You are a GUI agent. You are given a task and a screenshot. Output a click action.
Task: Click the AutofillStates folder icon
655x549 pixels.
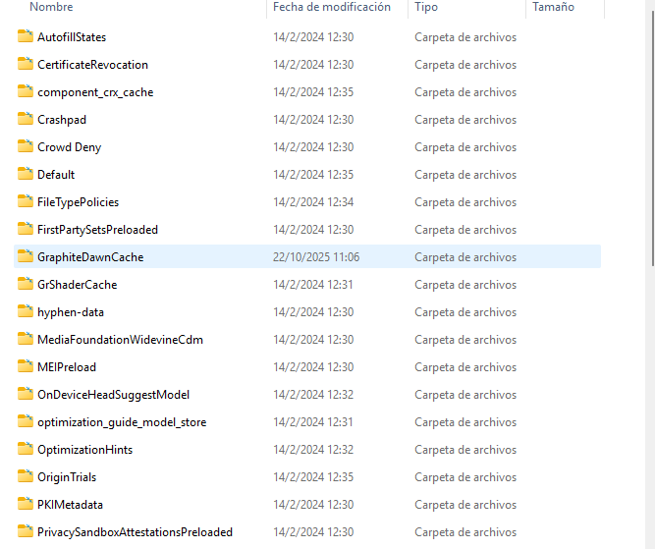pyautogui.click(x=26, y=37)
